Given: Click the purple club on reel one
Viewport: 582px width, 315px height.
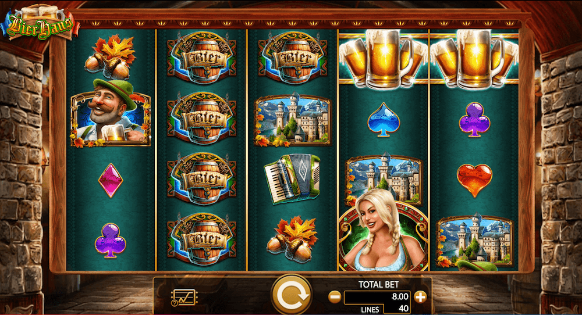Looking at the screenshot, I should 110,241.
